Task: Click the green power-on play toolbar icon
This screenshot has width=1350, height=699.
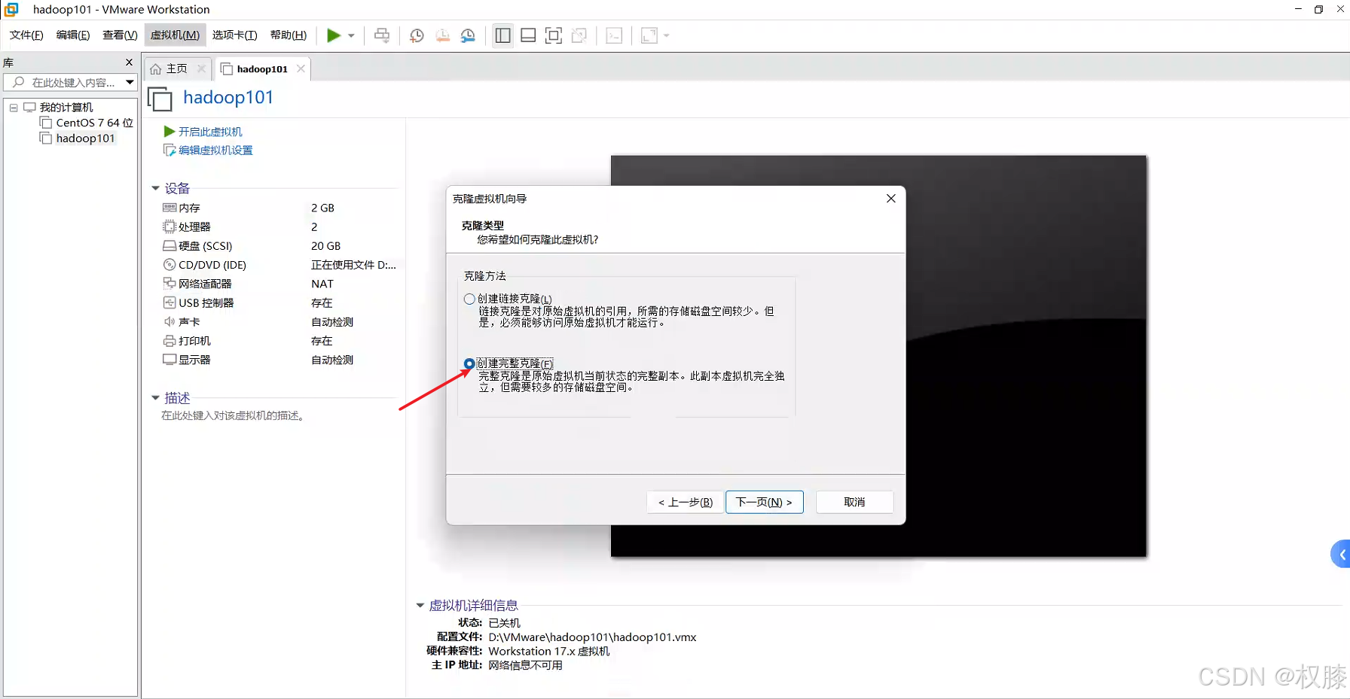Action: click(333, 35)
